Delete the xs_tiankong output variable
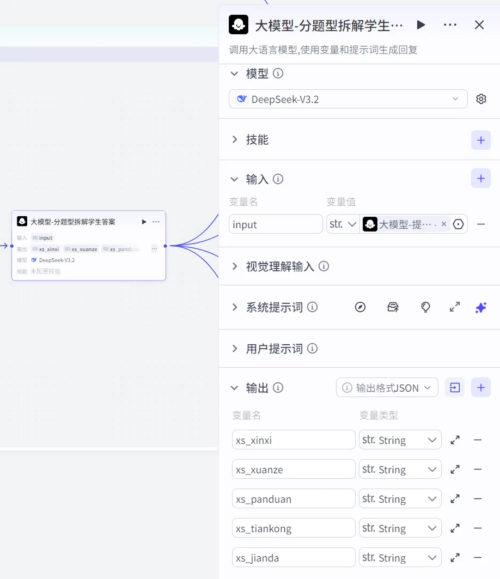 pos(478,528)
